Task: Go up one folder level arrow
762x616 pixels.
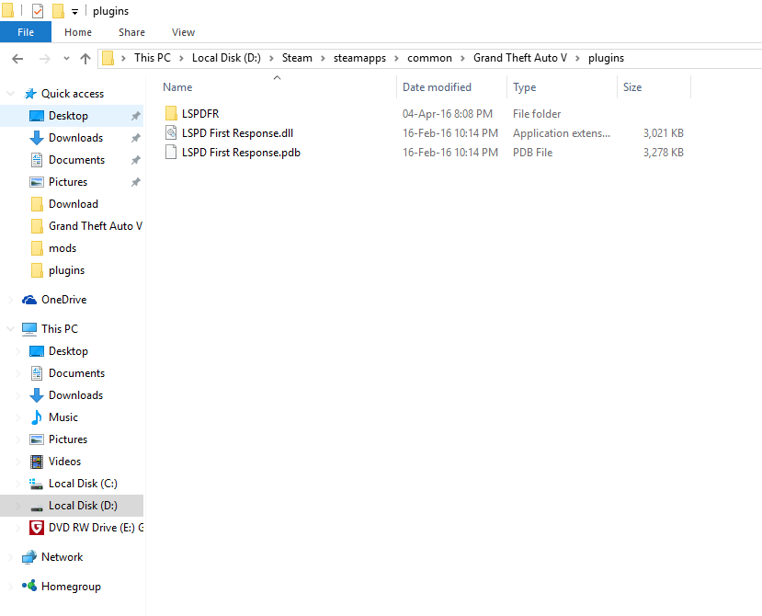Action: (85, 59)
